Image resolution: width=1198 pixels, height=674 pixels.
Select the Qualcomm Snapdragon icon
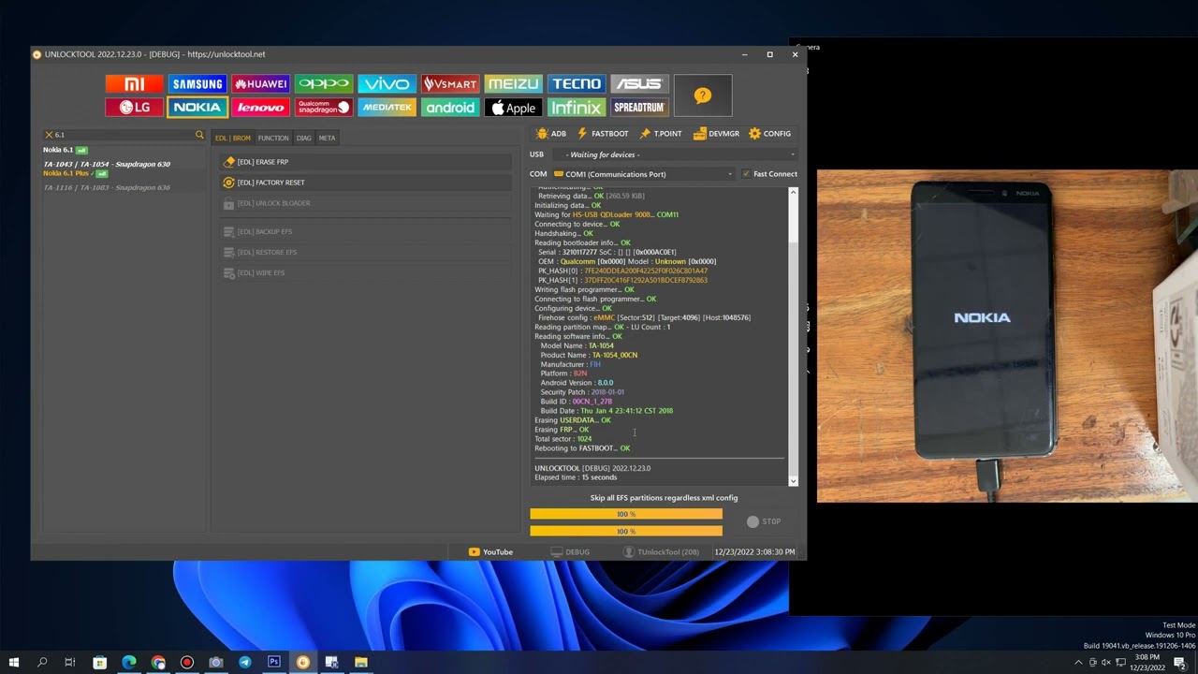coord(324,108)
